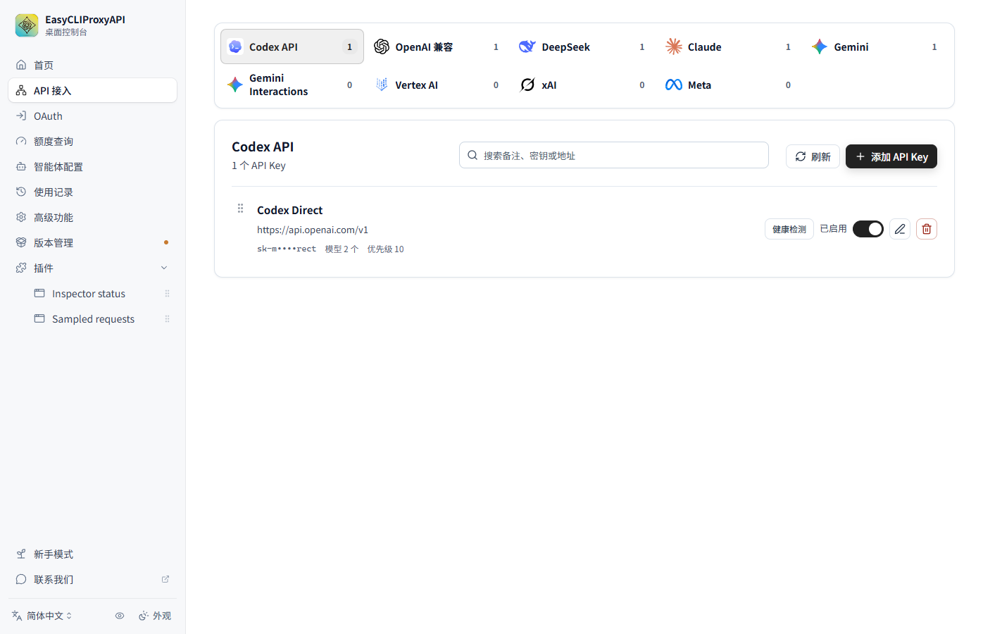
Task: Grab the Codex Direct drag handle
Action: pyautogui.click(x=240, y=209)
